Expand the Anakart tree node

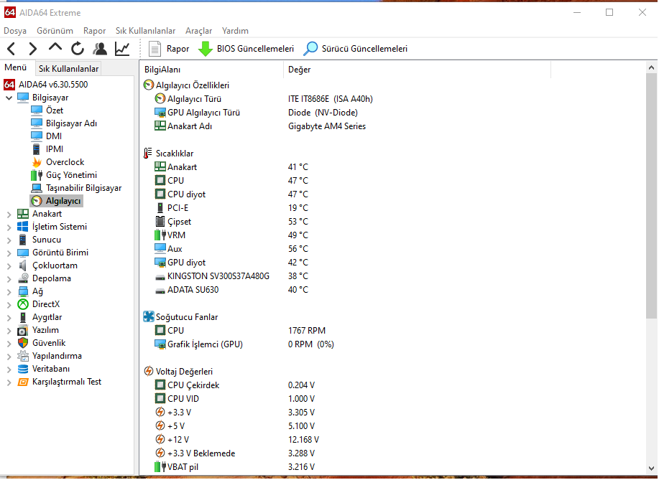coord(9,214)
